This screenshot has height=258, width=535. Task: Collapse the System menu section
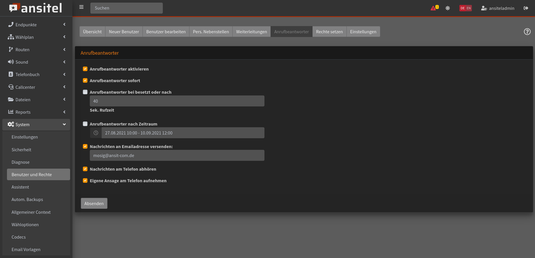pos(36,125)
